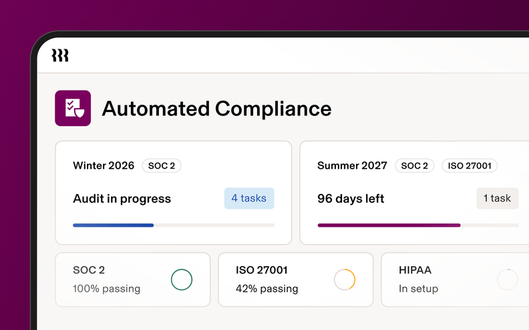Click the In setup label
This screenshot has width=529, height=330.
coord(418,289)
